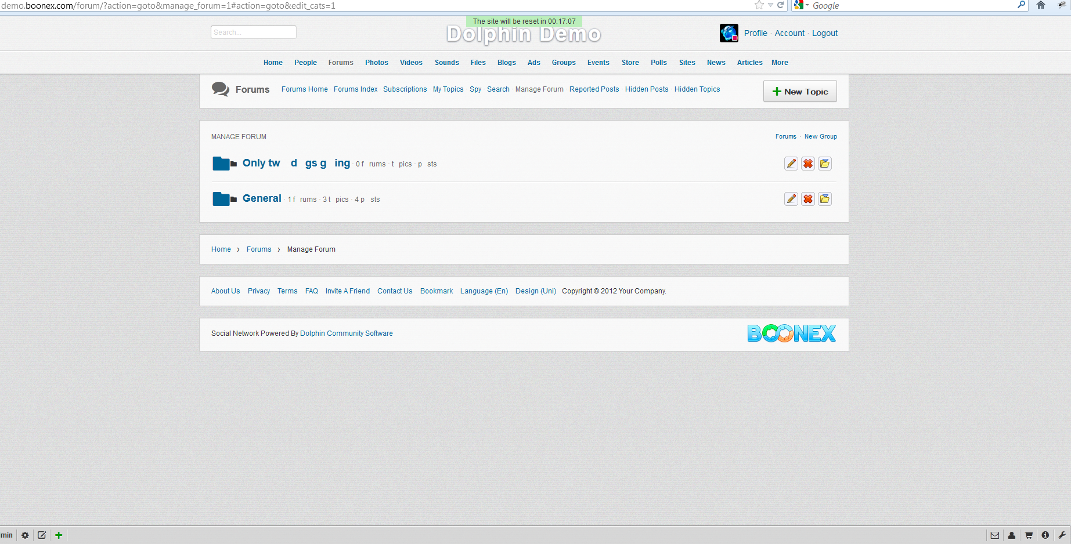Open the wrench tools icon in bottom bar
Image resolution: width=1071 pixels, height=544 pixels.
pos(1062,535)
